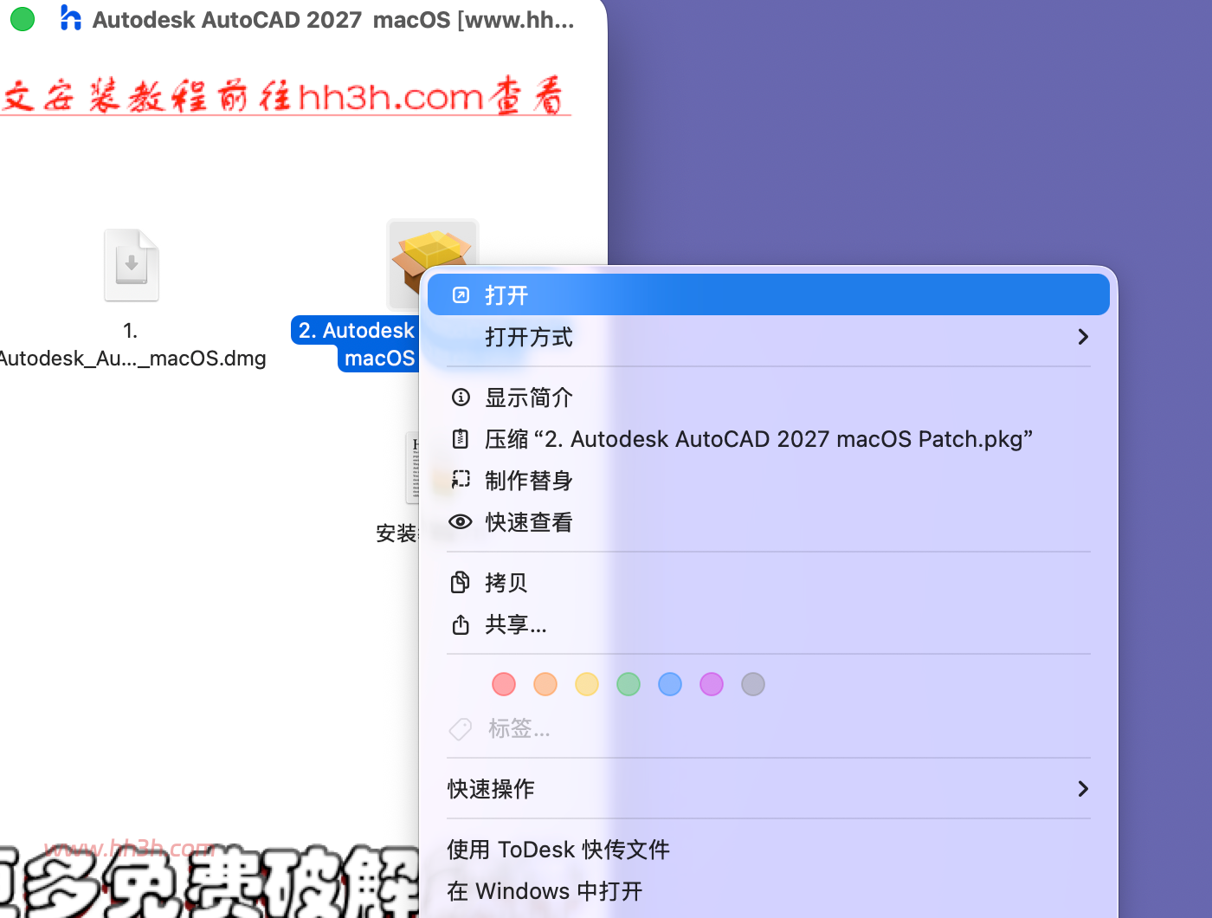
Task: Click the green window zoom button
Action: [x=23, y=18]
